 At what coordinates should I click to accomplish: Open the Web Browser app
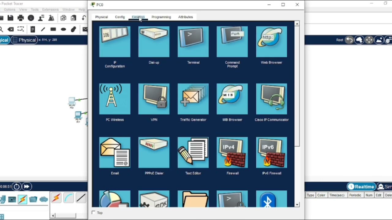271,42
